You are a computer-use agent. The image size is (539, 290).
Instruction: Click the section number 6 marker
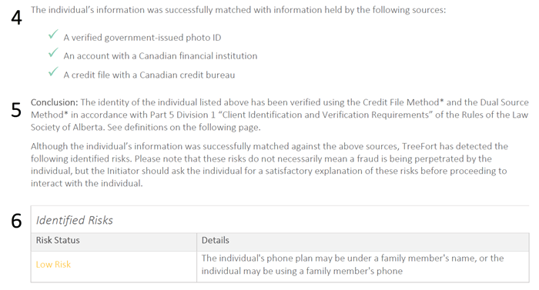pos(16,221)
